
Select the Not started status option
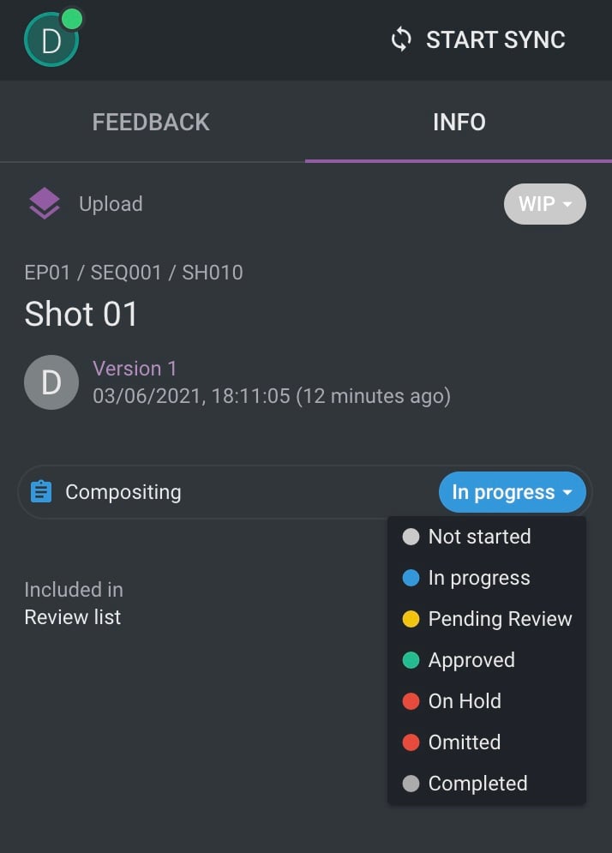click(x=487, y=537)
